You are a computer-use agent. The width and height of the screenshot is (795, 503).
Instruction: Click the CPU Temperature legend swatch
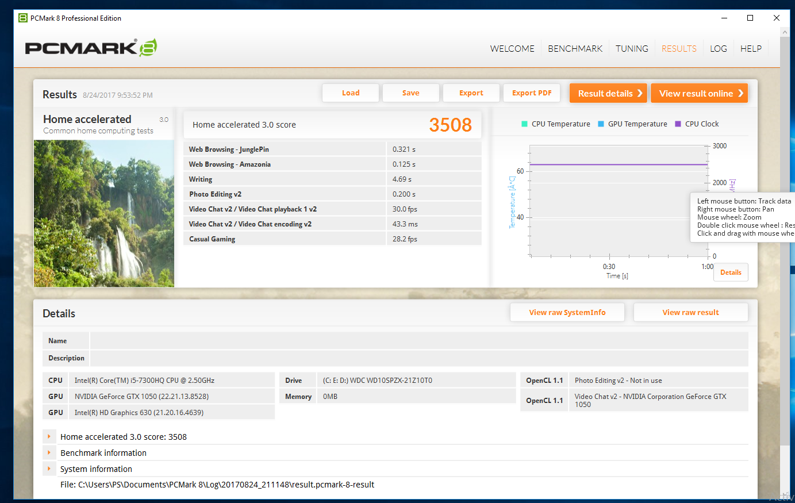point(524,124)
